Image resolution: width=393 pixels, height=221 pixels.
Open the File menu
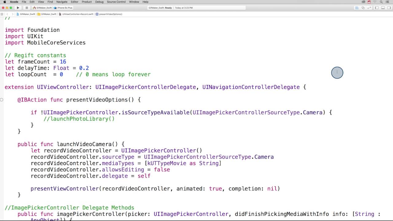tap(24, 2)
